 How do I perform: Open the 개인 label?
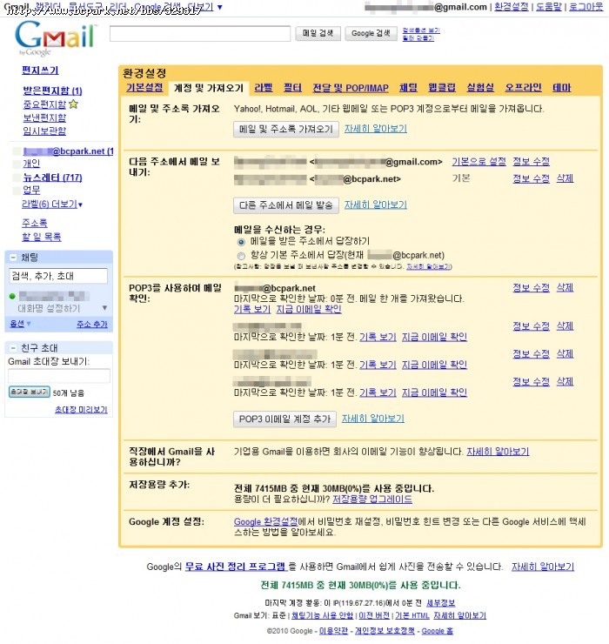(31, 164)
